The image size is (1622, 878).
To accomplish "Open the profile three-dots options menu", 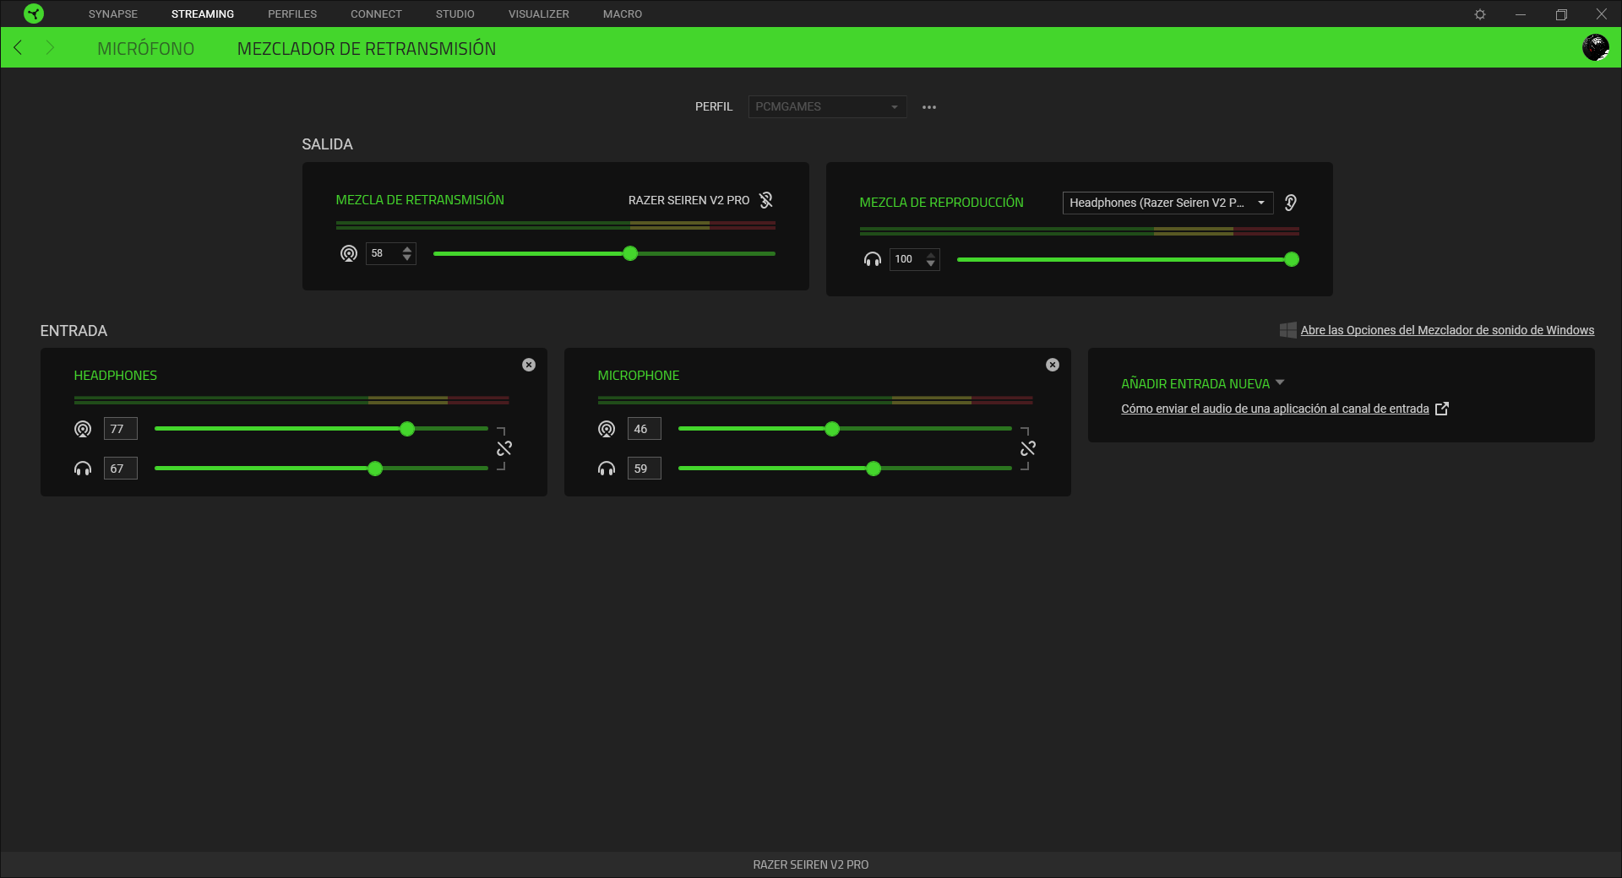I will click(x=929, y=107).
